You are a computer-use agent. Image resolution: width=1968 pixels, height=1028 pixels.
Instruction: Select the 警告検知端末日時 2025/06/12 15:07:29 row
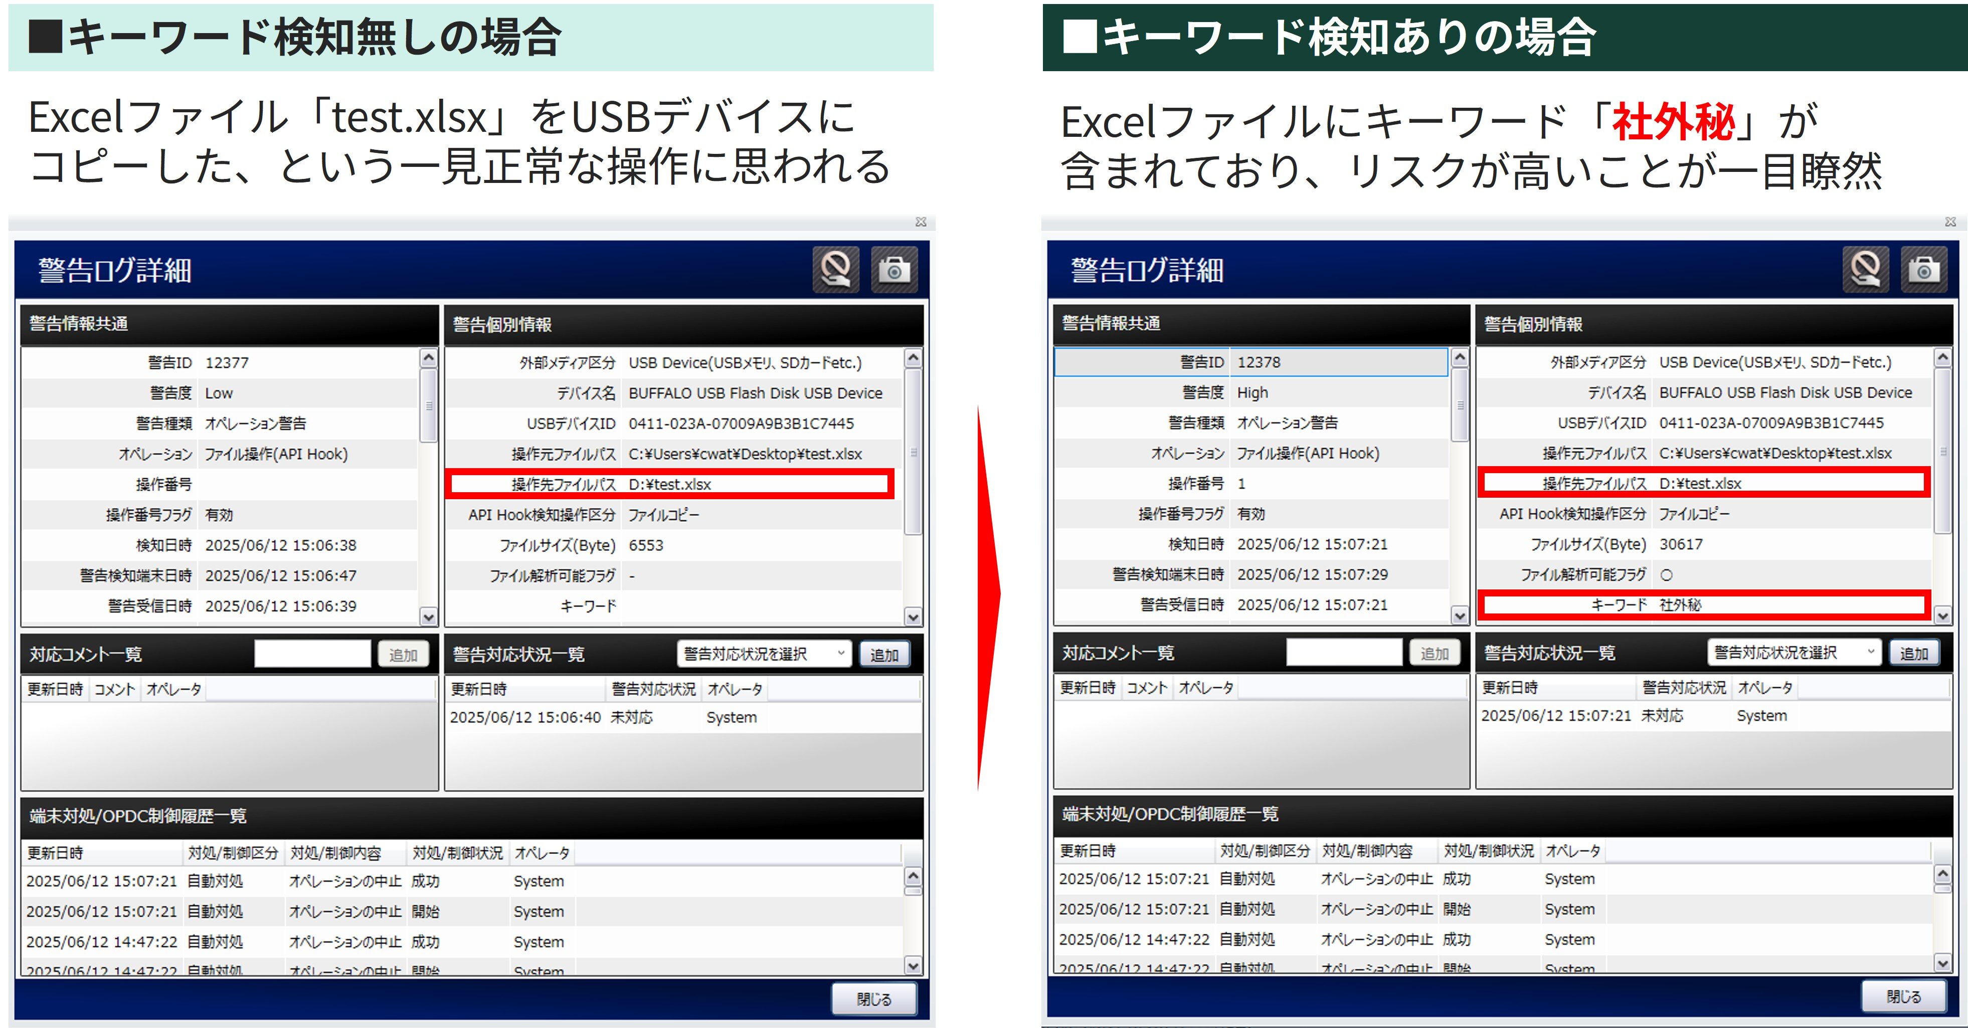coord(1251,574)
